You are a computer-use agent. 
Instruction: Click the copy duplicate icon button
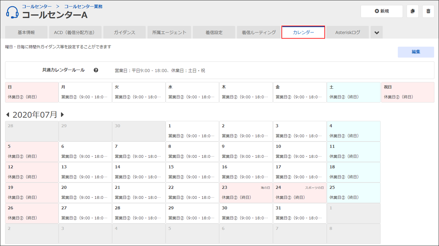click(412, 11)
